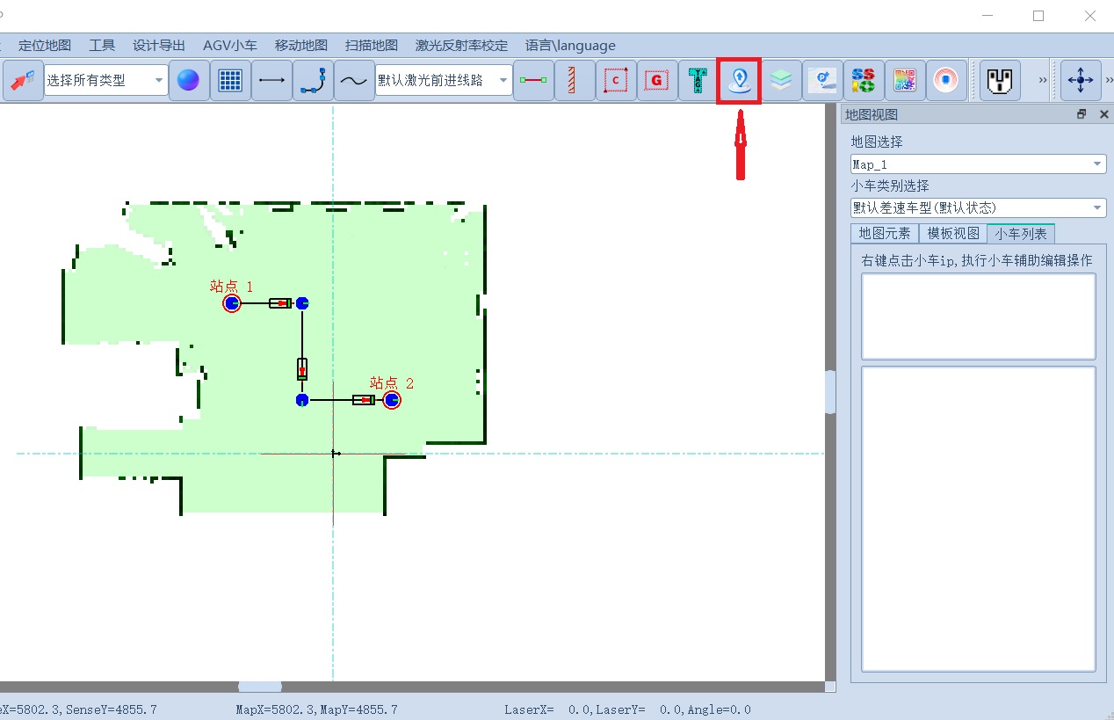
Task: Click the red arrow pointer tool icon
Action: (x=23, y=81)
